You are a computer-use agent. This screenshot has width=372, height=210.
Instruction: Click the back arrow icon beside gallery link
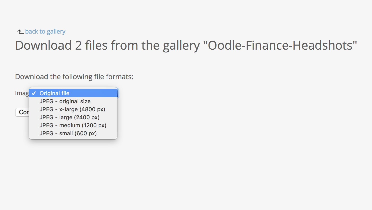click(x=21, y=32)
